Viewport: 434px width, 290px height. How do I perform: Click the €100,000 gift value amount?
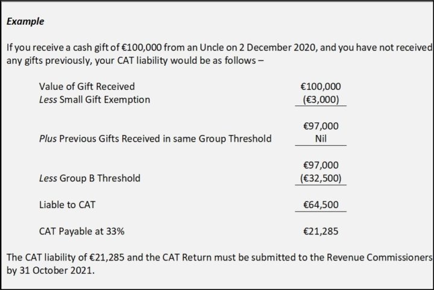coord(321,87)
